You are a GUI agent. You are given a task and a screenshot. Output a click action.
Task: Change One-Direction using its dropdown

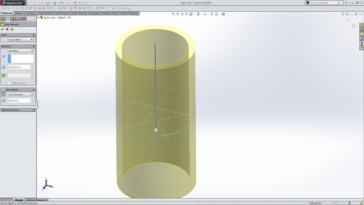point(32,94)
